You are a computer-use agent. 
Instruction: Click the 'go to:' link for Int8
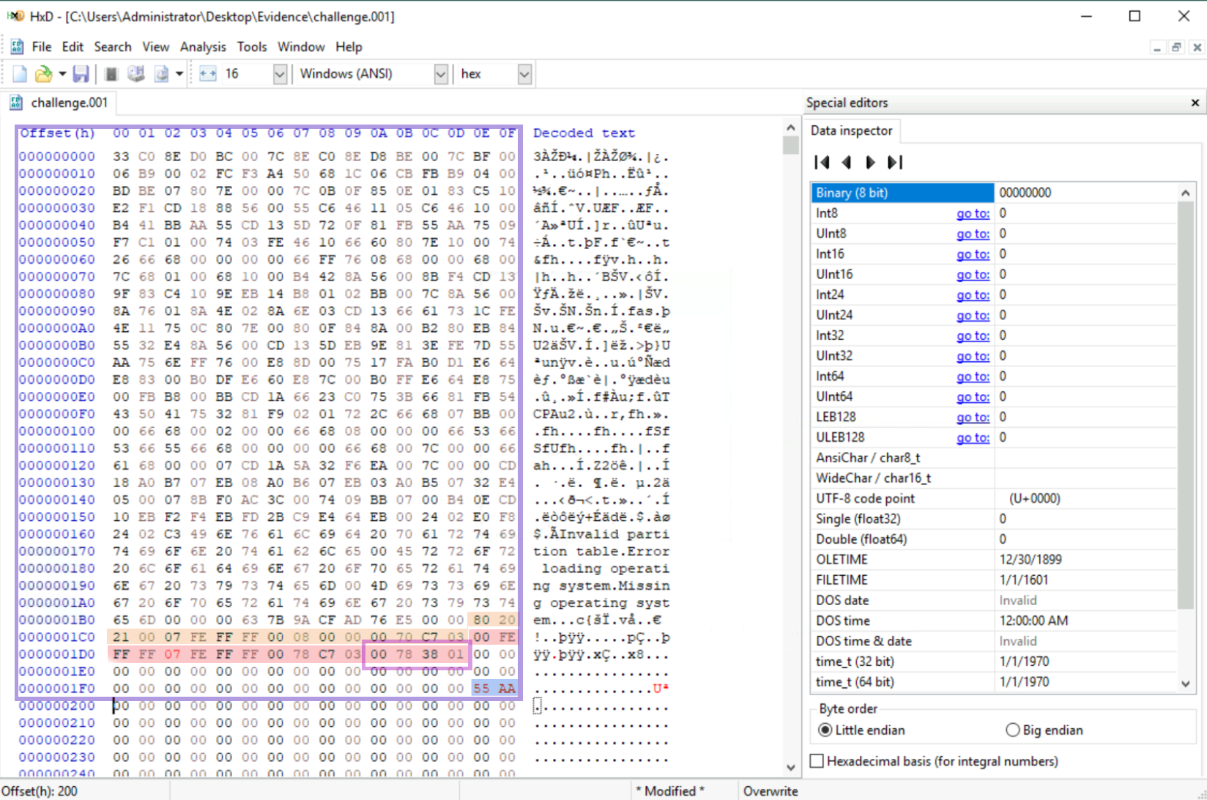point(973,213)
